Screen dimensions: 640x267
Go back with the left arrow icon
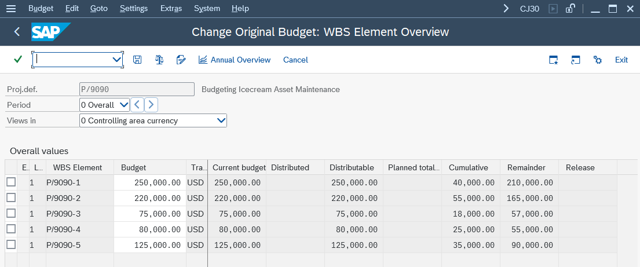pos(17,32)
